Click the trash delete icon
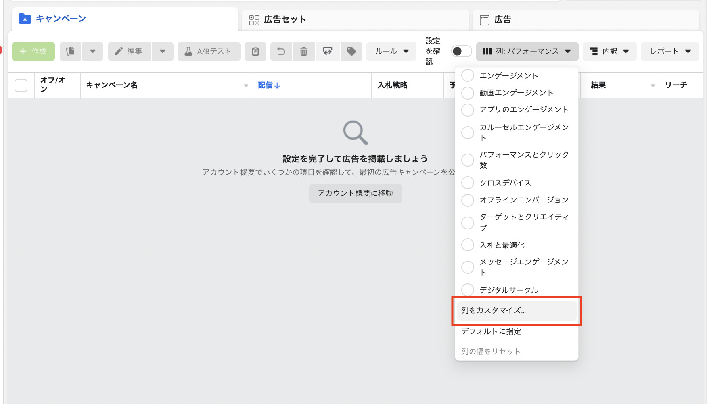707x404 pixels. coord(304,51)
